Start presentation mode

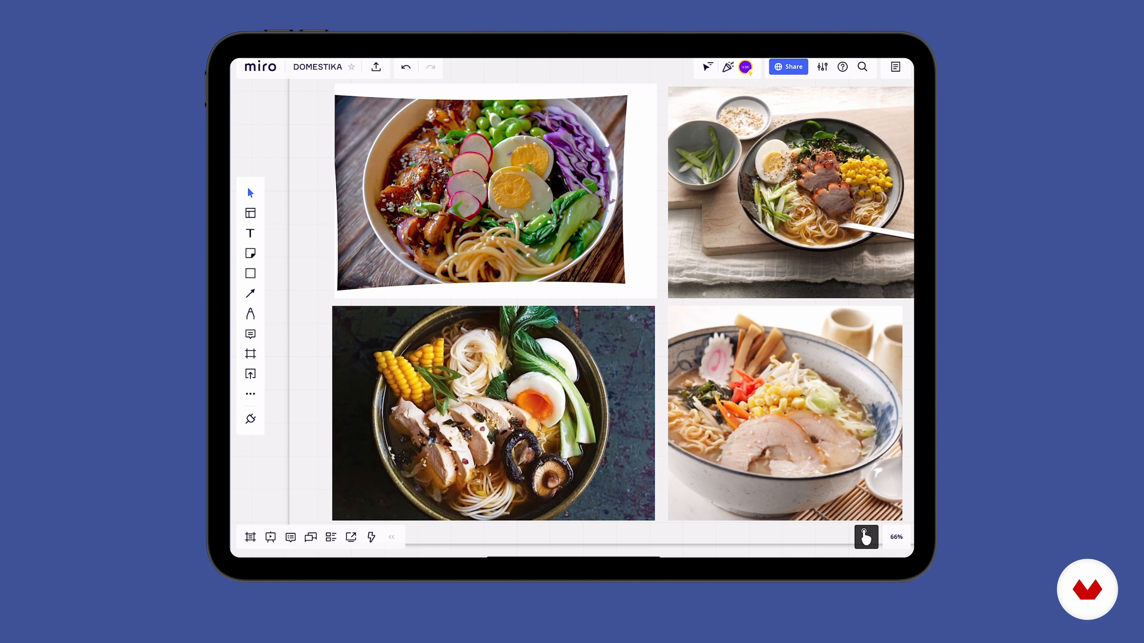coord(271,537)
